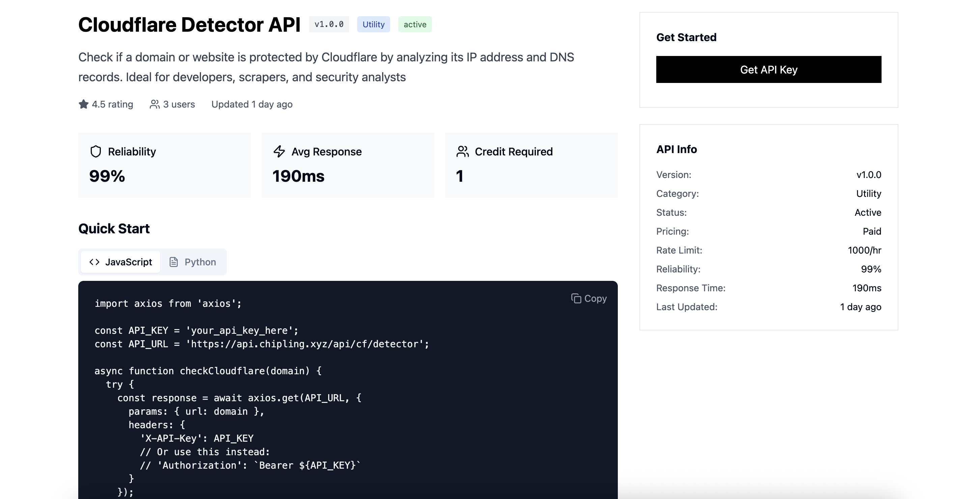Screen dimensions: 978x499
Task: Click the Reliability value 99% in API Info
Action: 871,269
